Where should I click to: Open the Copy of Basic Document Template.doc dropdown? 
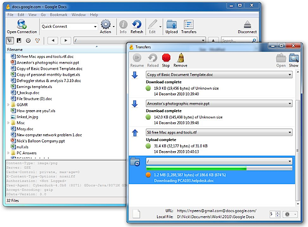(x=290, y=75)
